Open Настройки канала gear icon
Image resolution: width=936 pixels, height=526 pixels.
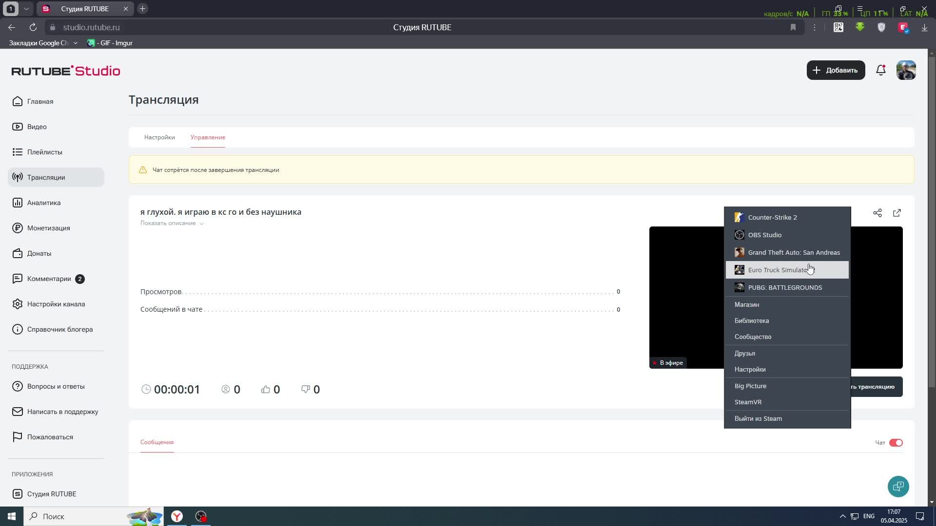18,304
